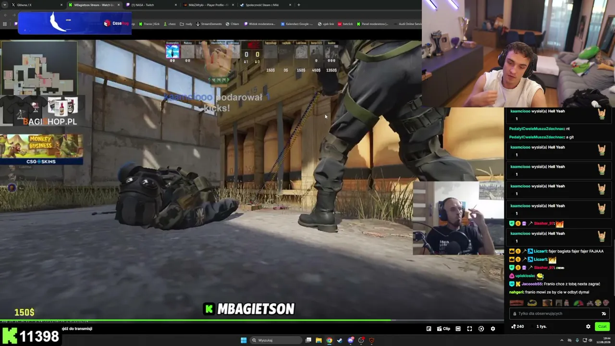Expand the tab search dropdown
615x346 pixels.
tap(4, 5)
